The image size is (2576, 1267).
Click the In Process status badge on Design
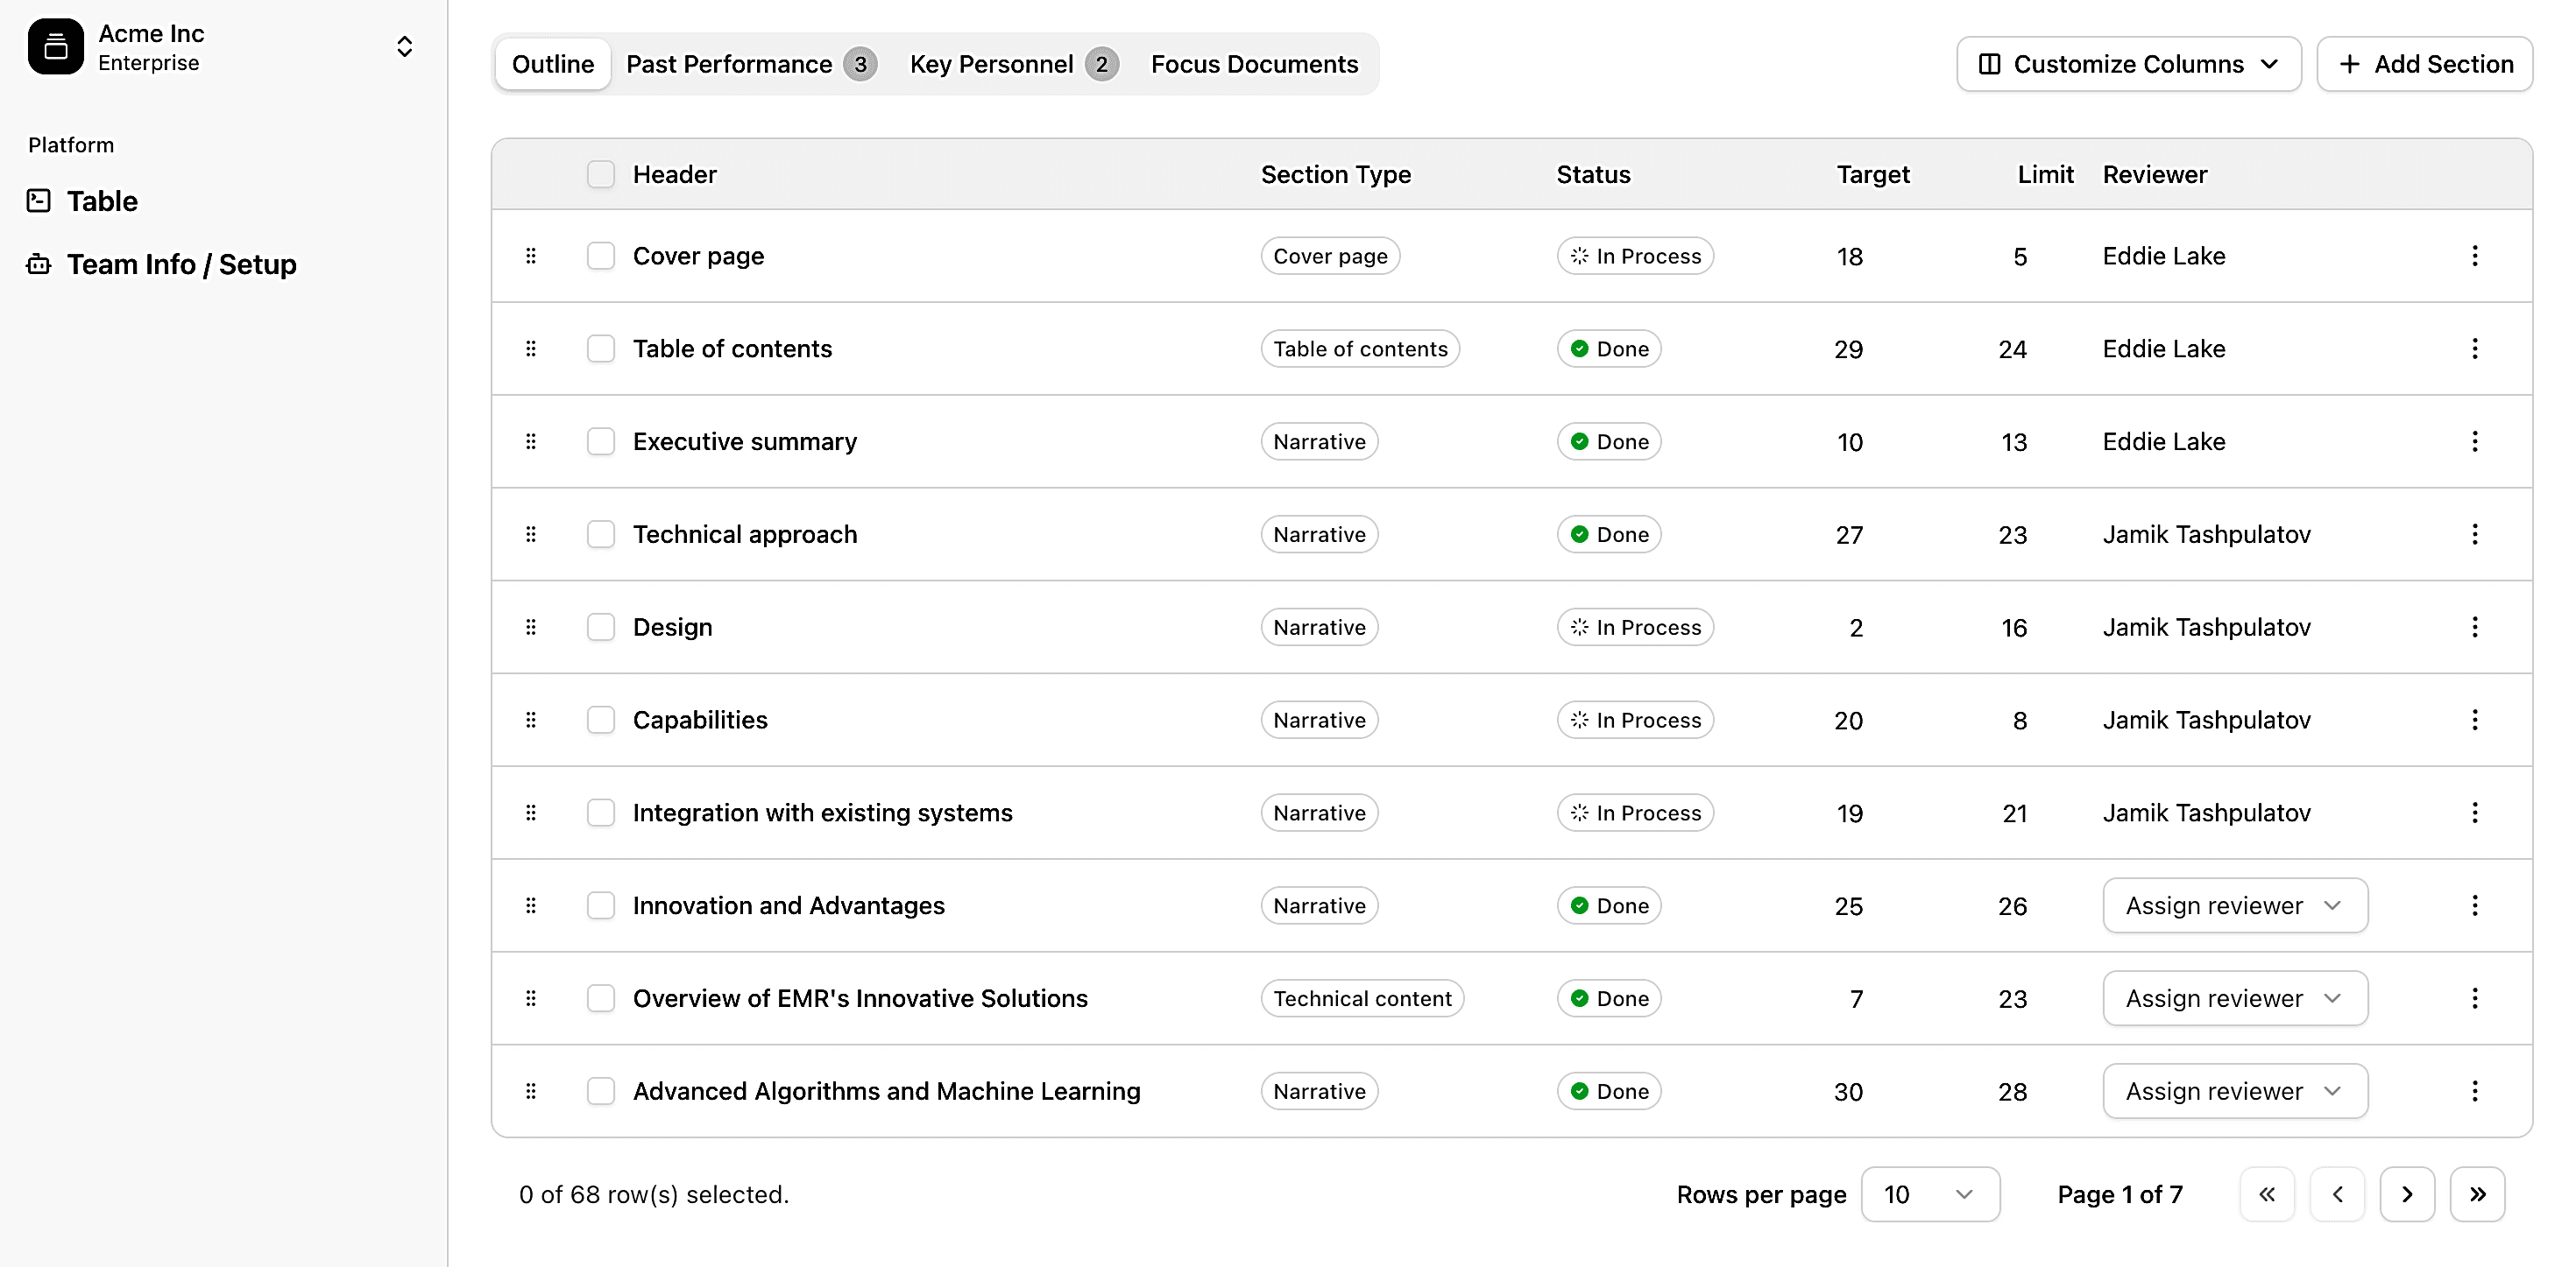click(1634, 628)
